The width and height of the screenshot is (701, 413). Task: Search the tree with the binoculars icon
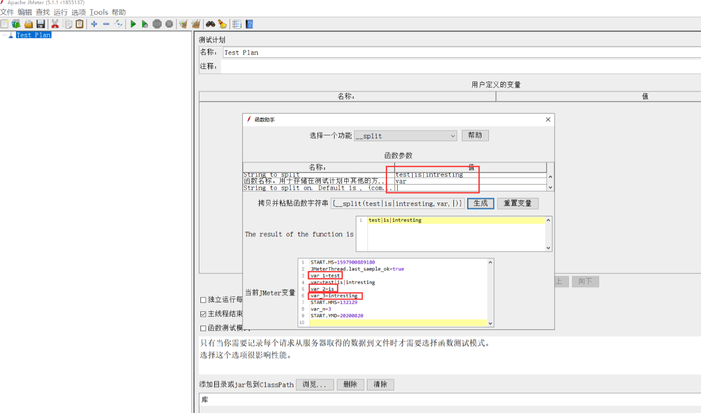[211, 24]
